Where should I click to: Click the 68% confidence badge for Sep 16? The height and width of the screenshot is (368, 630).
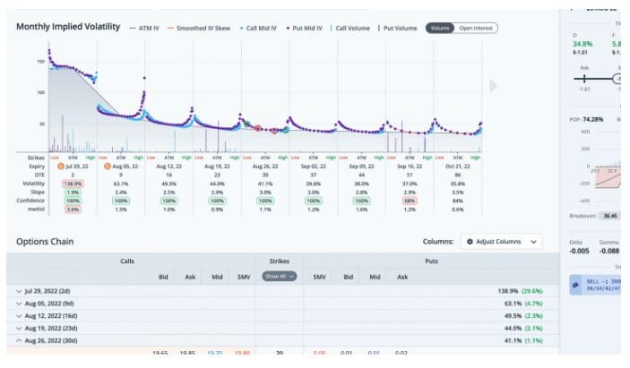coord(410,200)
